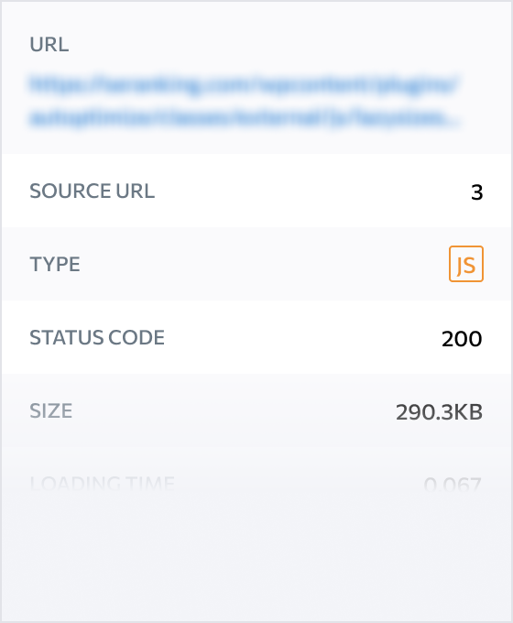The height and width of the screenshot is (623, 513).
Task: Select the TYPE row background
Action: click(x=256, y=264)
